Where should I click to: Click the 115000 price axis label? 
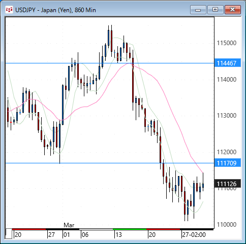[x=227, y=43]
